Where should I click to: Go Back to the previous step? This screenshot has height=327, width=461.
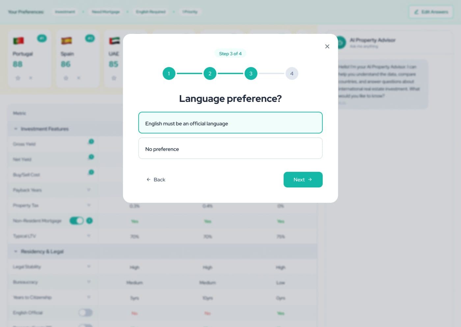coord(156,179)
